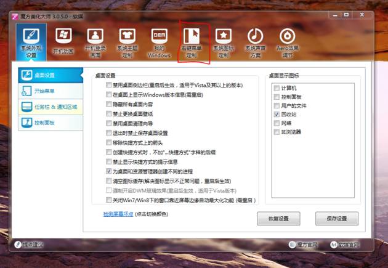Open 系统声音方案 sound scheme tool
Screen dimensions: 388x268
[256, 43]
